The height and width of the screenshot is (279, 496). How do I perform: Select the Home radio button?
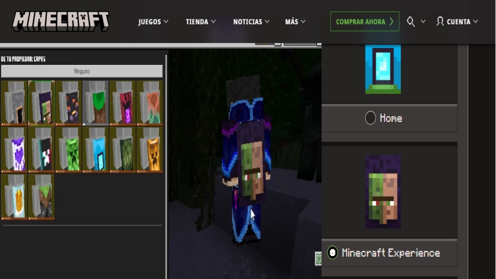click(x=370, y=118)
